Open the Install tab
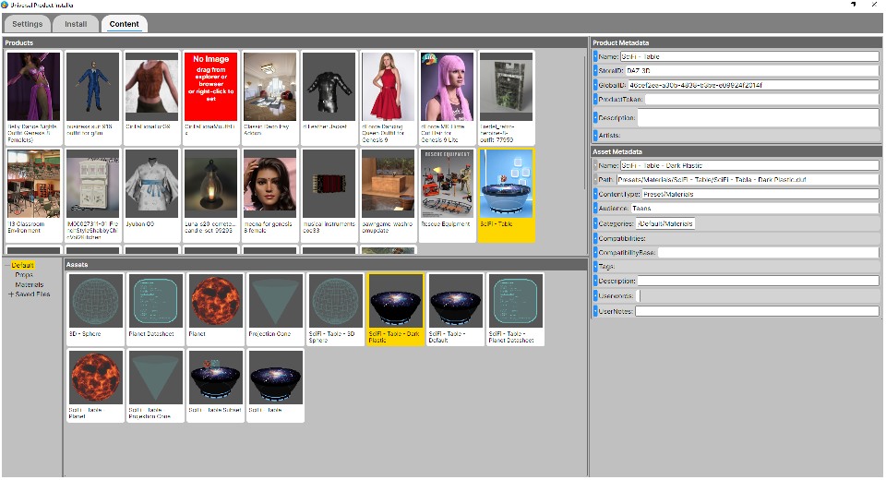 pos(76,24)
